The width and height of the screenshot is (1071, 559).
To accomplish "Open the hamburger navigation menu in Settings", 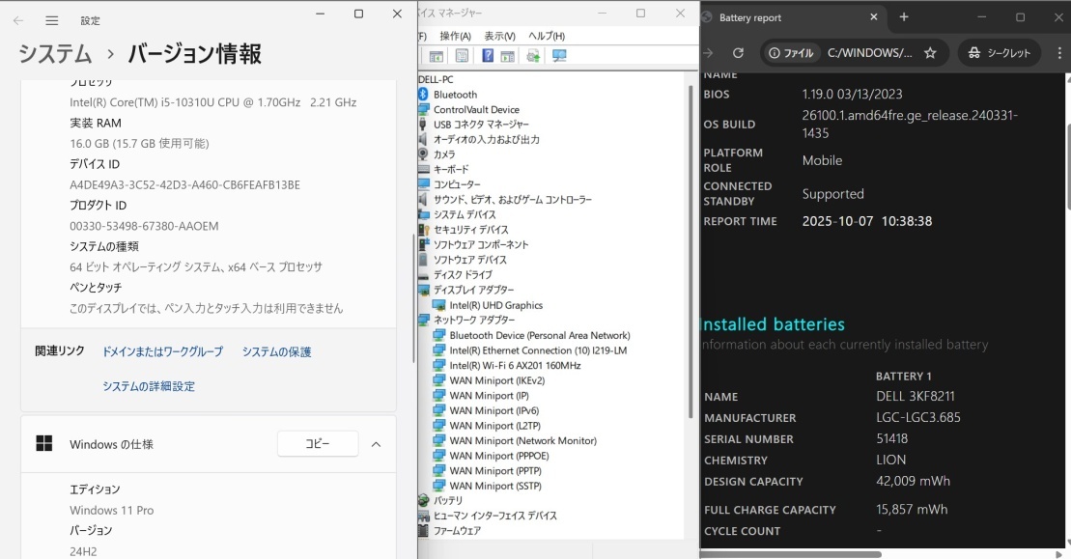I will 52,20.
